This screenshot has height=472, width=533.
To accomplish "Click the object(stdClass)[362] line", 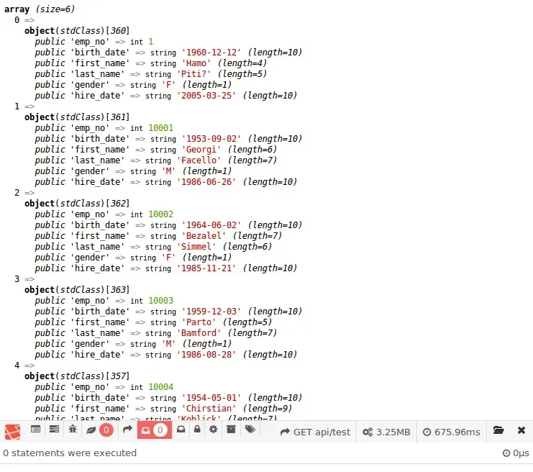I will coord(77,204).
